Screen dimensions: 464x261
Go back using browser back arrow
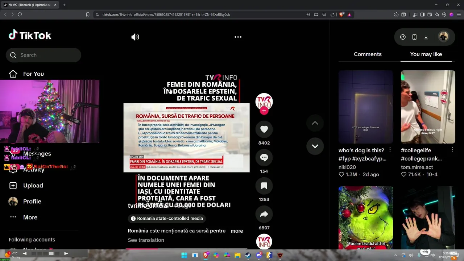coord(5,14)
